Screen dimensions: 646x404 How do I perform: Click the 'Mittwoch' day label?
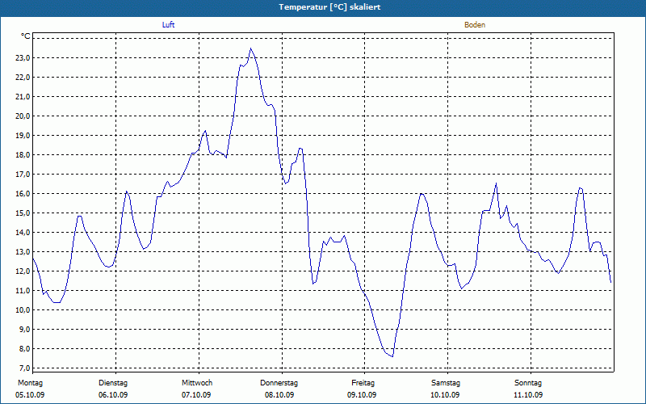(x=197, y=383)
